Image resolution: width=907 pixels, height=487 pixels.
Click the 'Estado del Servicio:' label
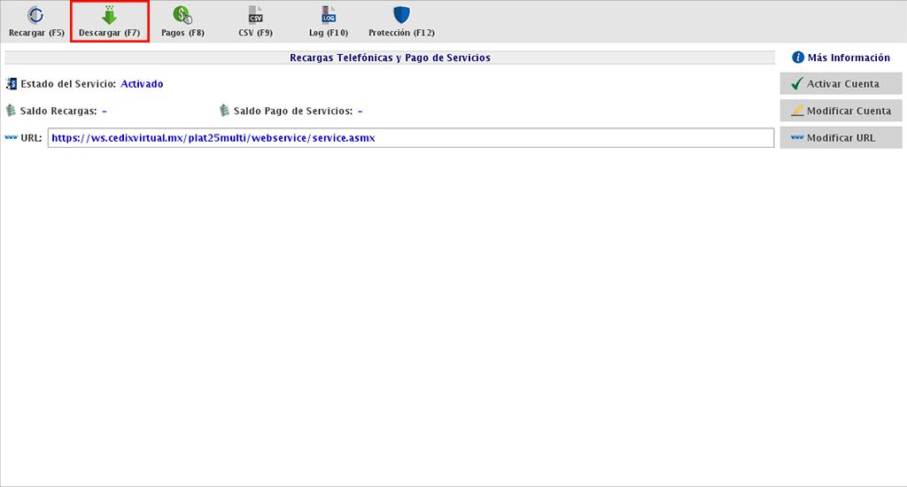[x=68, y=84]
